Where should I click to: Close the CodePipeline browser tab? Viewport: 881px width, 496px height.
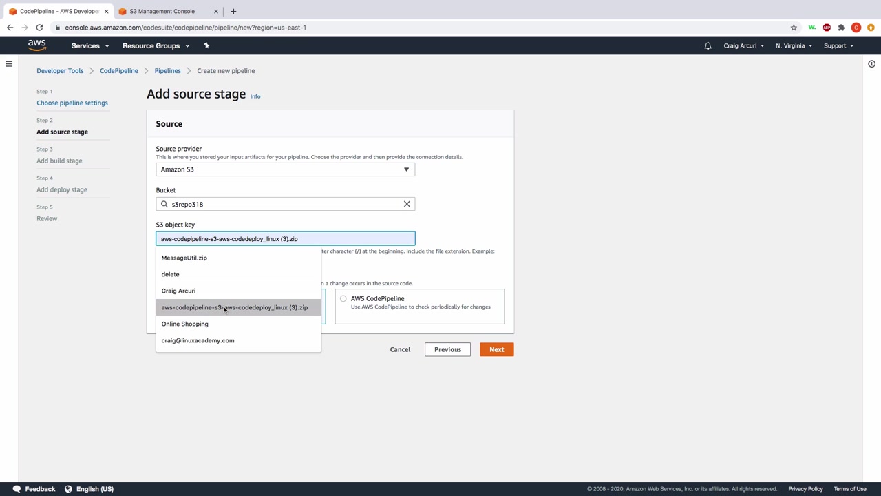pos(106,11)
